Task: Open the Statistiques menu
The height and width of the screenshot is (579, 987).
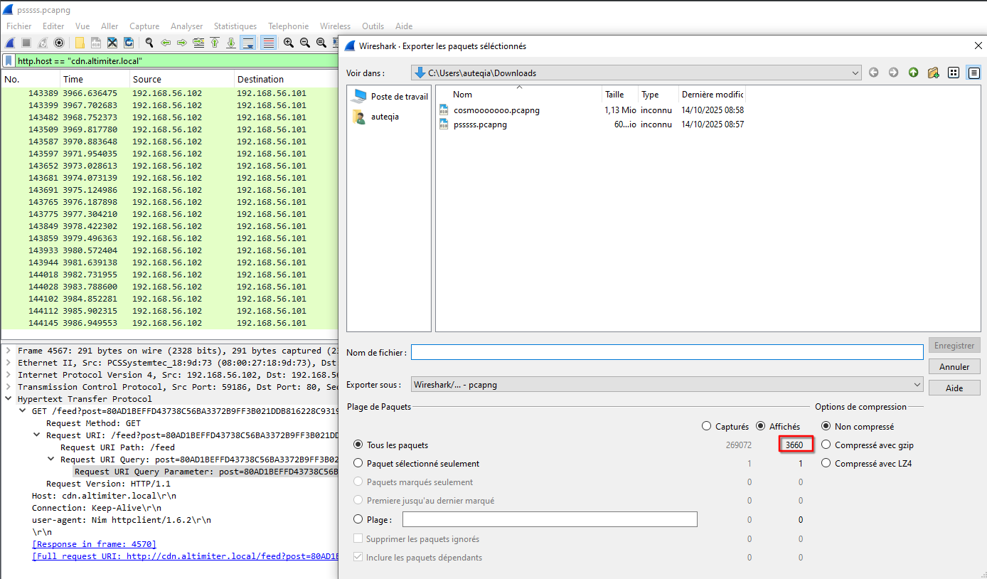Action: (x=235, y=26)
